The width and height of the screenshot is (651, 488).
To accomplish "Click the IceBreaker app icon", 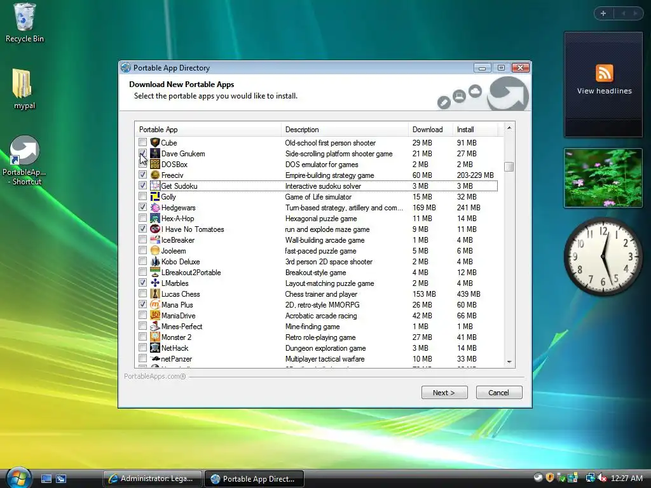I will tap(155, 240).
